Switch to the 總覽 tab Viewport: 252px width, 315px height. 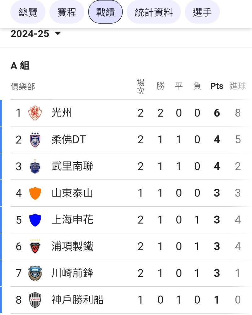[x=28, y=12]
